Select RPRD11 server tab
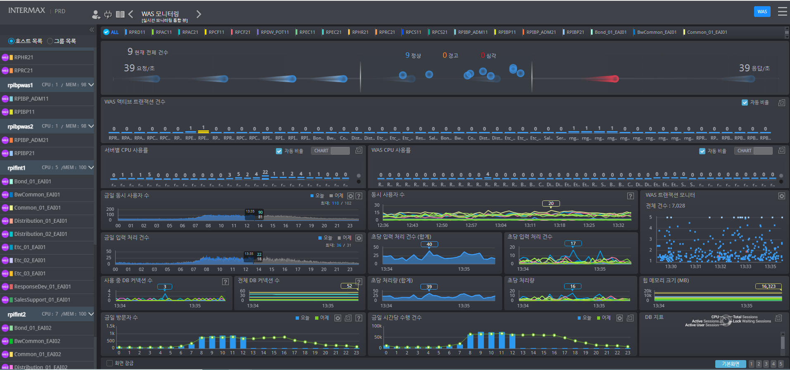This screenshot has width=790, height=370. [x=135, y=32]
